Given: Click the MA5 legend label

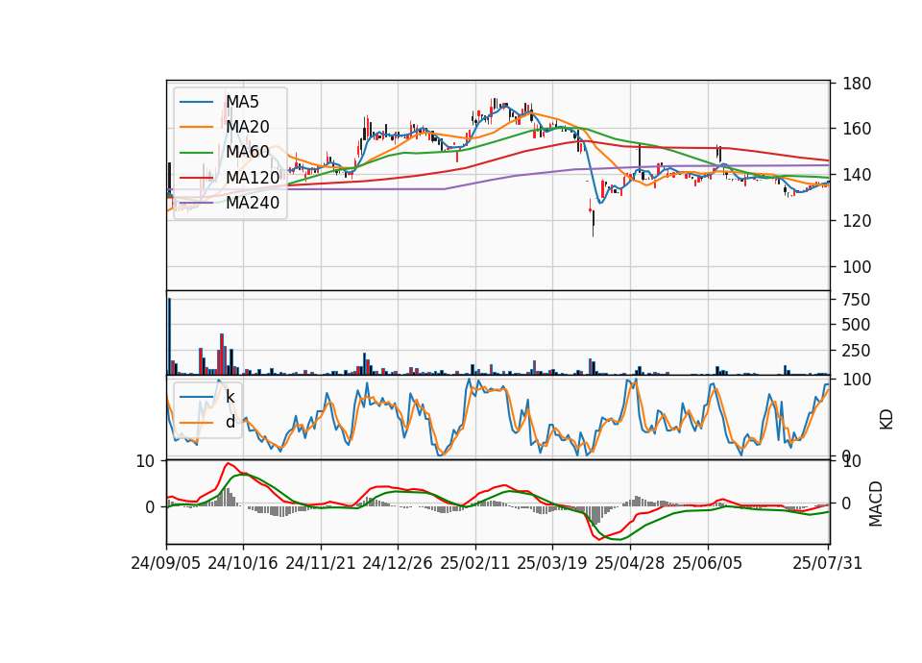Looking at the screenshot, I should click(242, 102).
